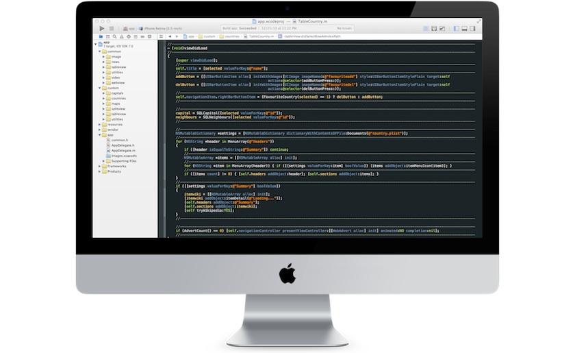The image size is (575, 353).
Task: Select the Assistant editor icon
Action: tap(433, 28)
